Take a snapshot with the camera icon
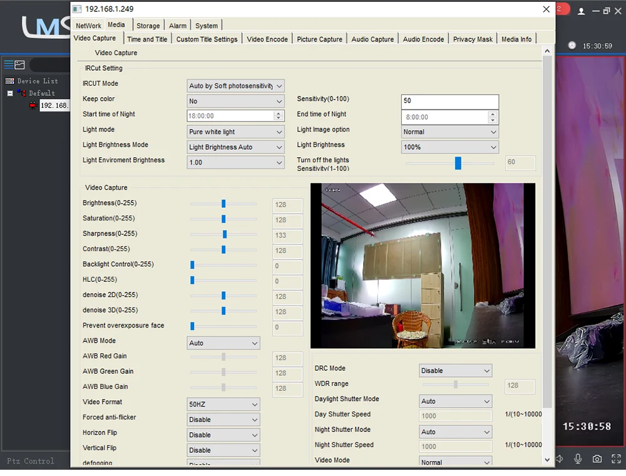Image resolution: width=626 pixels, height=476 pixels. coord(597,459)
